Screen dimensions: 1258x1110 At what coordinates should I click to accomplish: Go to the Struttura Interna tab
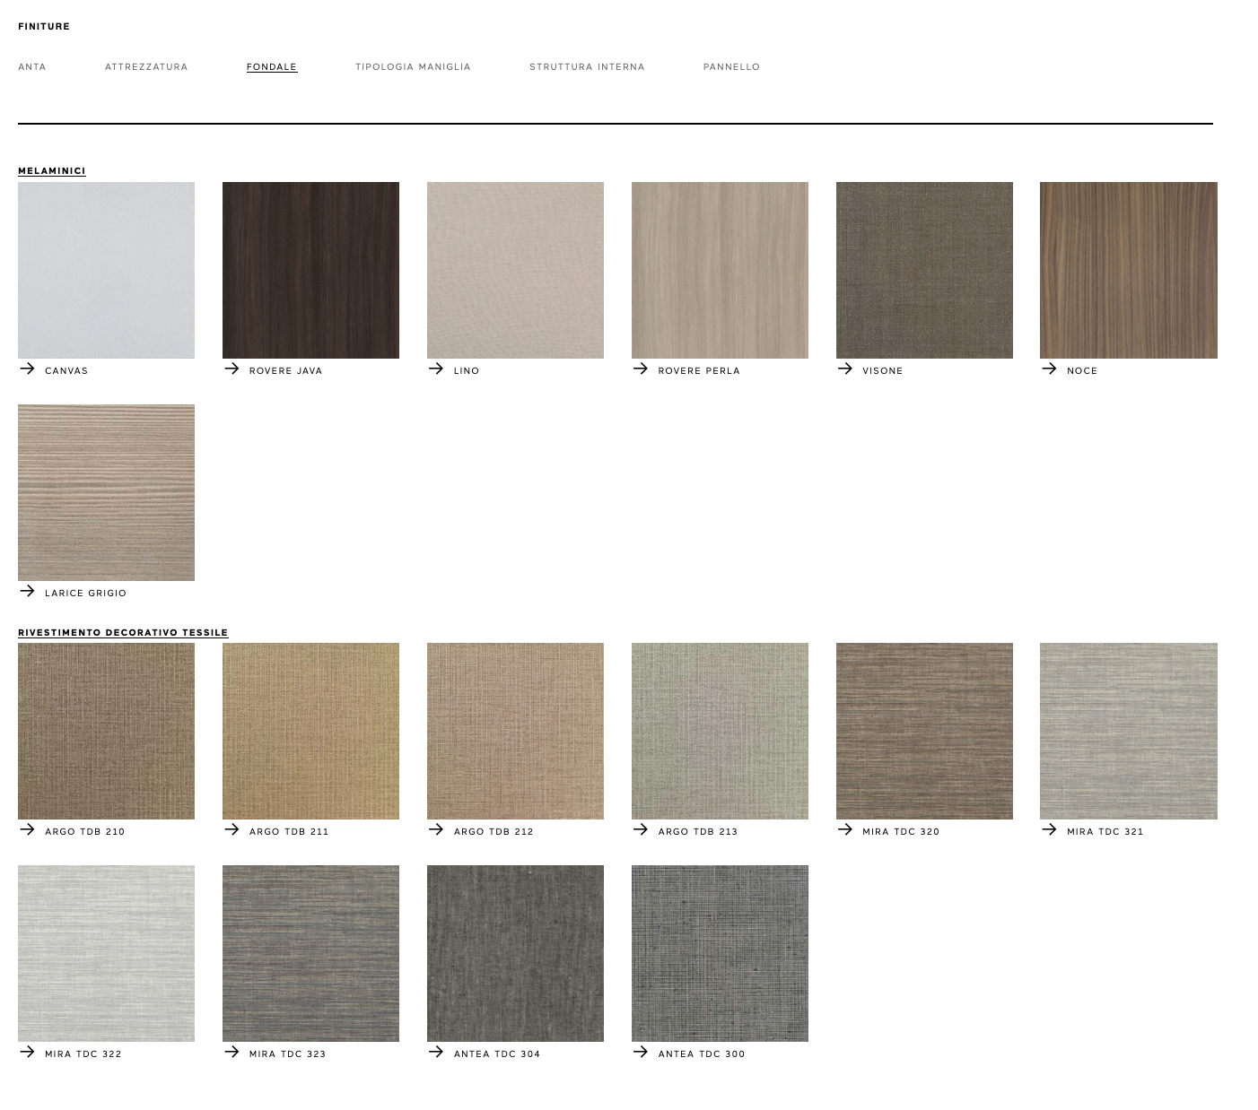click(x=587, y=67)
